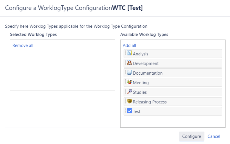230x144 pixels.
Task: Click the drag handle next to Meeting
Action: coord(125,82)
